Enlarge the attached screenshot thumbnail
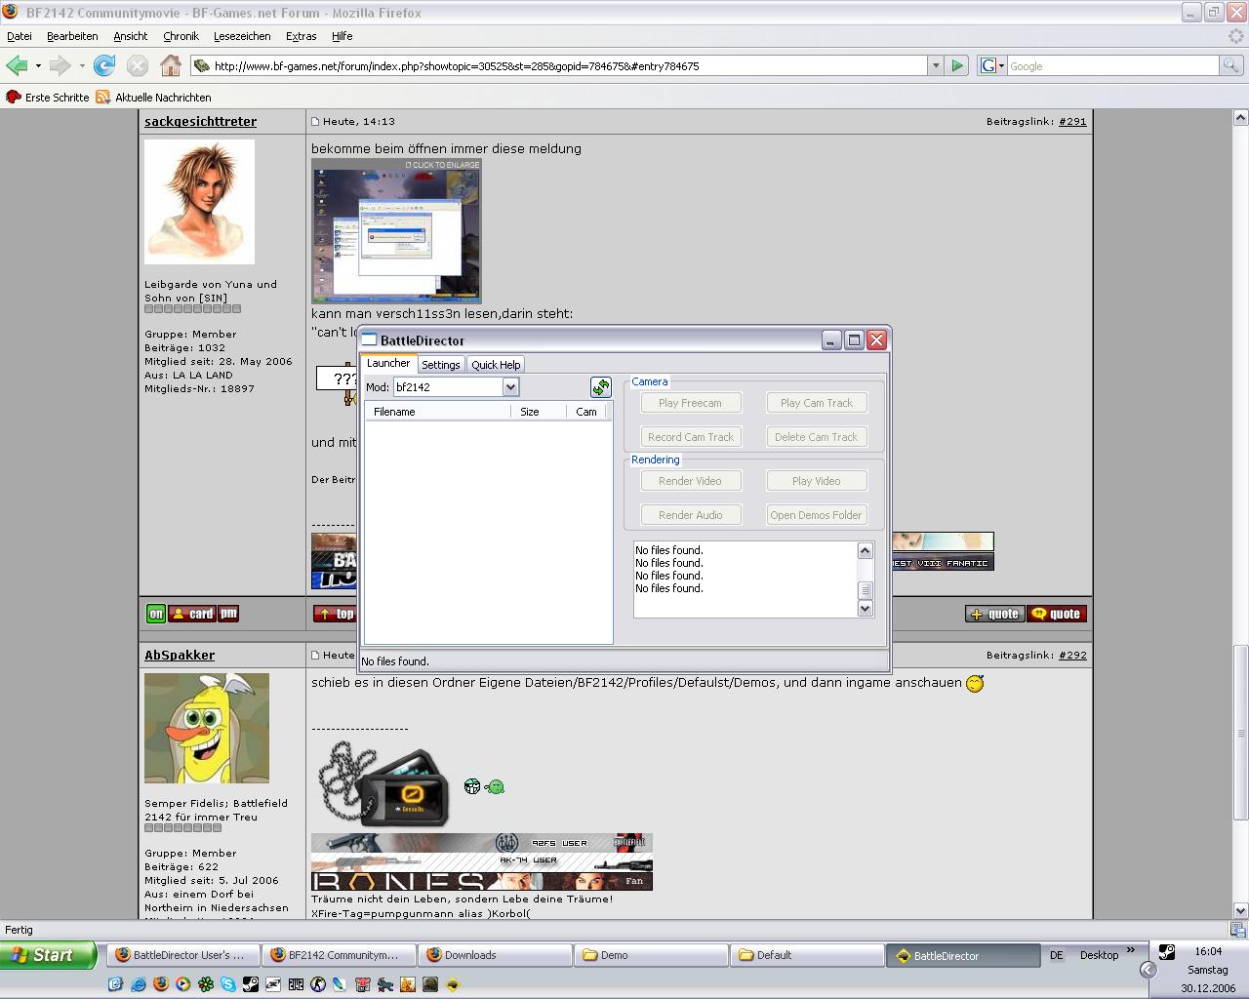Viewport: 1249px width, 999px height. tap(396, 231)
